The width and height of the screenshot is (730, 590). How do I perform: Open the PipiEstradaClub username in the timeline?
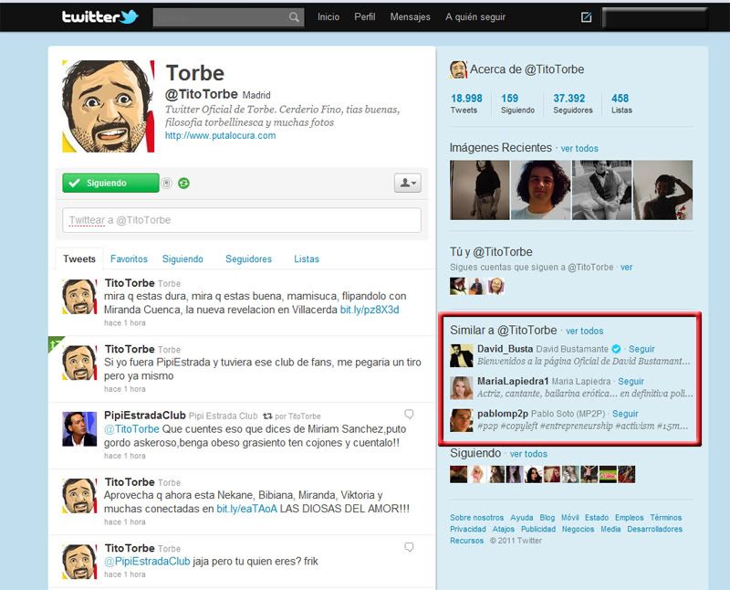[x=145, y=416]
